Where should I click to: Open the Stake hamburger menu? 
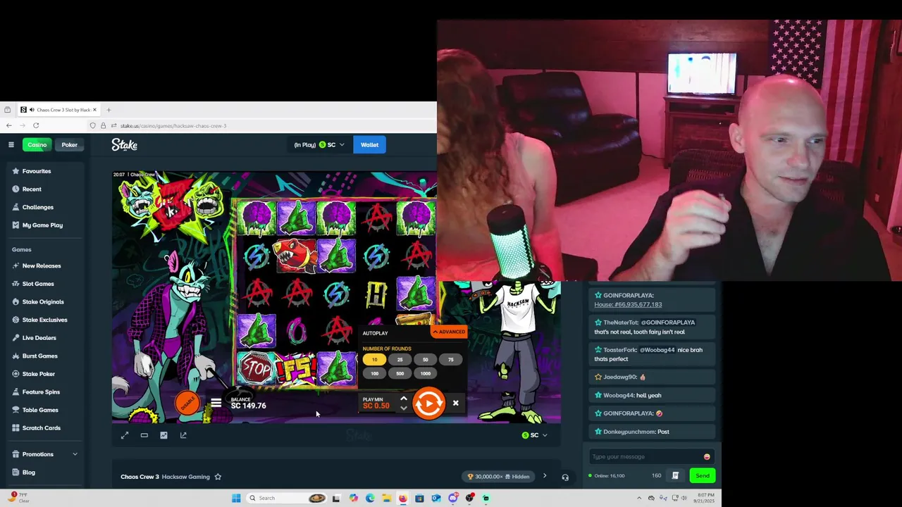pos(11,145)
